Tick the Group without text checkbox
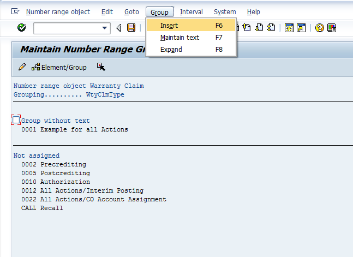Viewport: 353px width, 257px height. click(x=16, y=120)
